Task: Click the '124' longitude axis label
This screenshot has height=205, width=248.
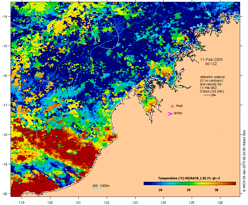Action: (x=163, y=203)
